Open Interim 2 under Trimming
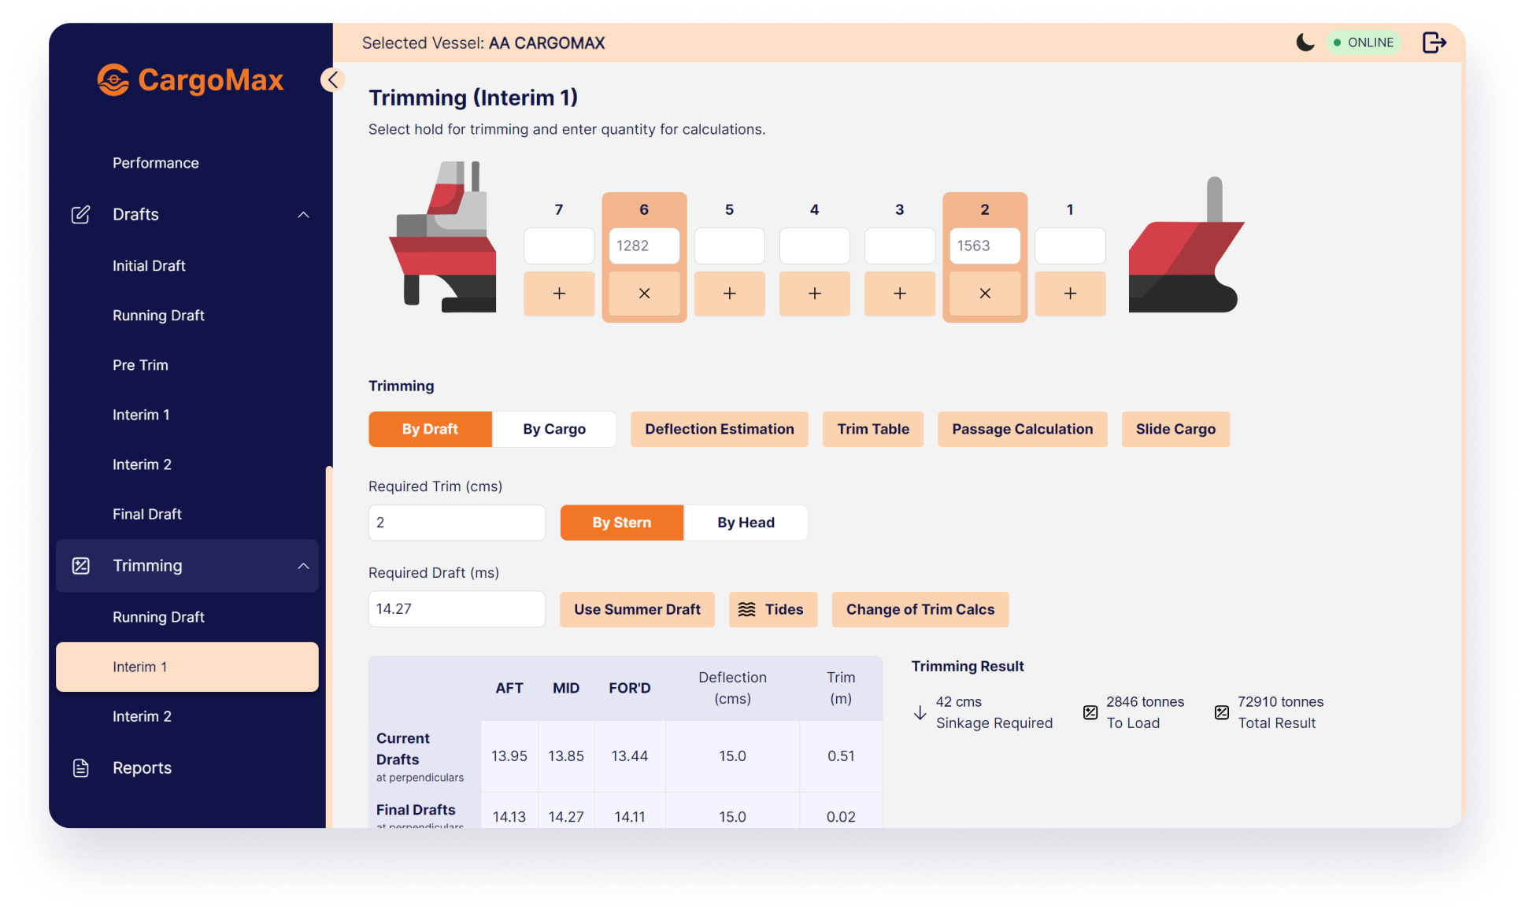Image resolution: width=1525 pixels, height=913 pixels. [x=142, y=716]
